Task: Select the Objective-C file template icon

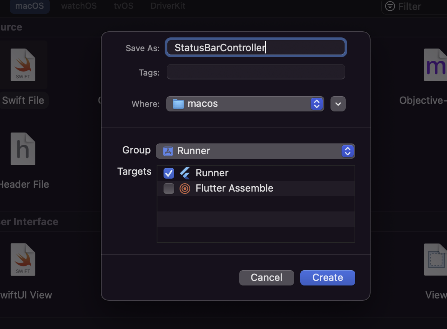Action: pos(435,65)
